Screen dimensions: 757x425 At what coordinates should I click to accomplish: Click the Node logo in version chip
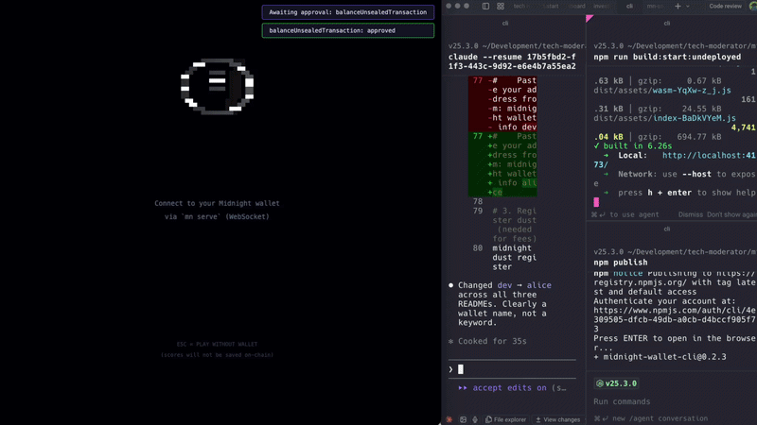tap(600, 383)
